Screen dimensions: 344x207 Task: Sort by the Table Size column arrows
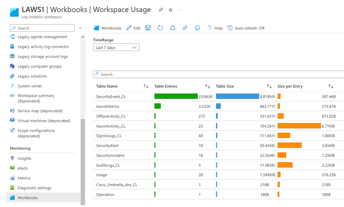coord(269,86)
